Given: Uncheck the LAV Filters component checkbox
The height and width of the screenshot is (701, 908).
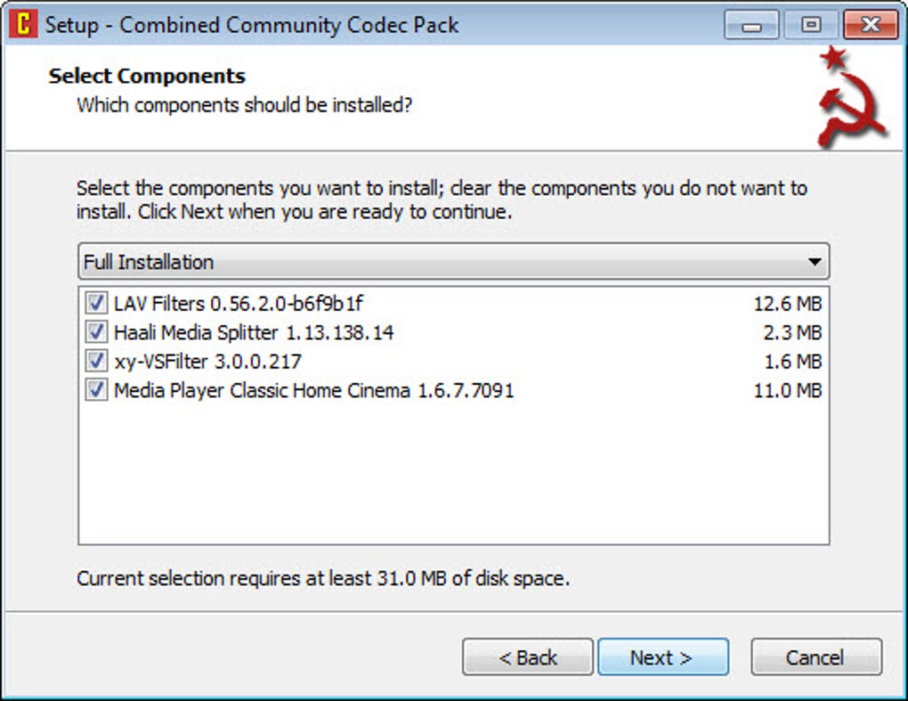Looking at the screenshot, I should 96,305.
